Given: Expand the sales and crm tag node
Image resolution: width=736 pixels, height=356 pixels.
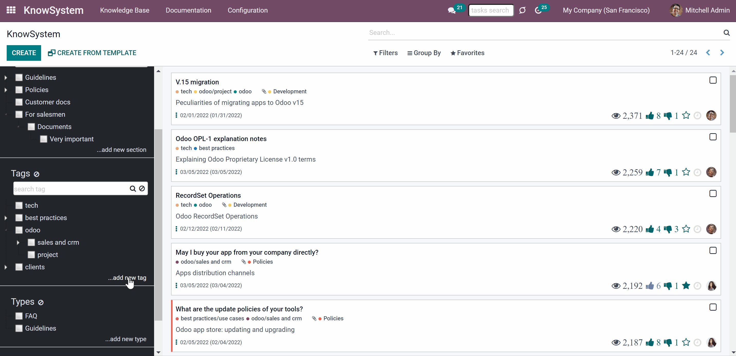Looking at the screenshot, I should tap(18, 242).
